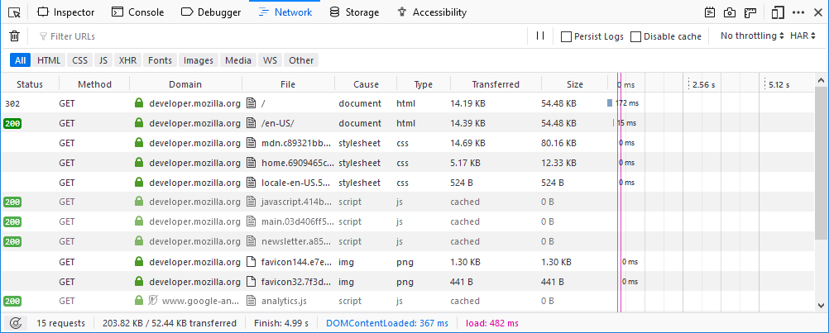
Task: Take a screenshot with camera icon
Action: coord(730,12)
